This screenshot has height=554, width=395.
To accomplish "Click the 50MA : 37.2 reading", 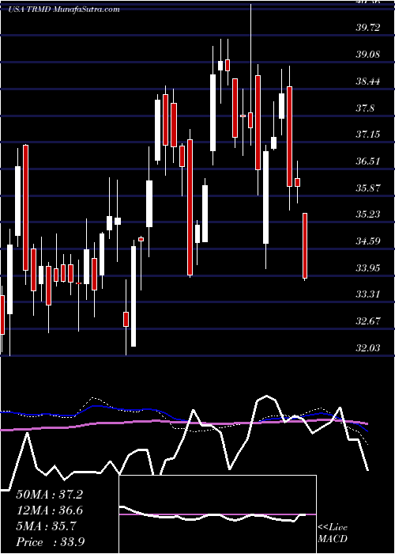I will click(49, 495).
